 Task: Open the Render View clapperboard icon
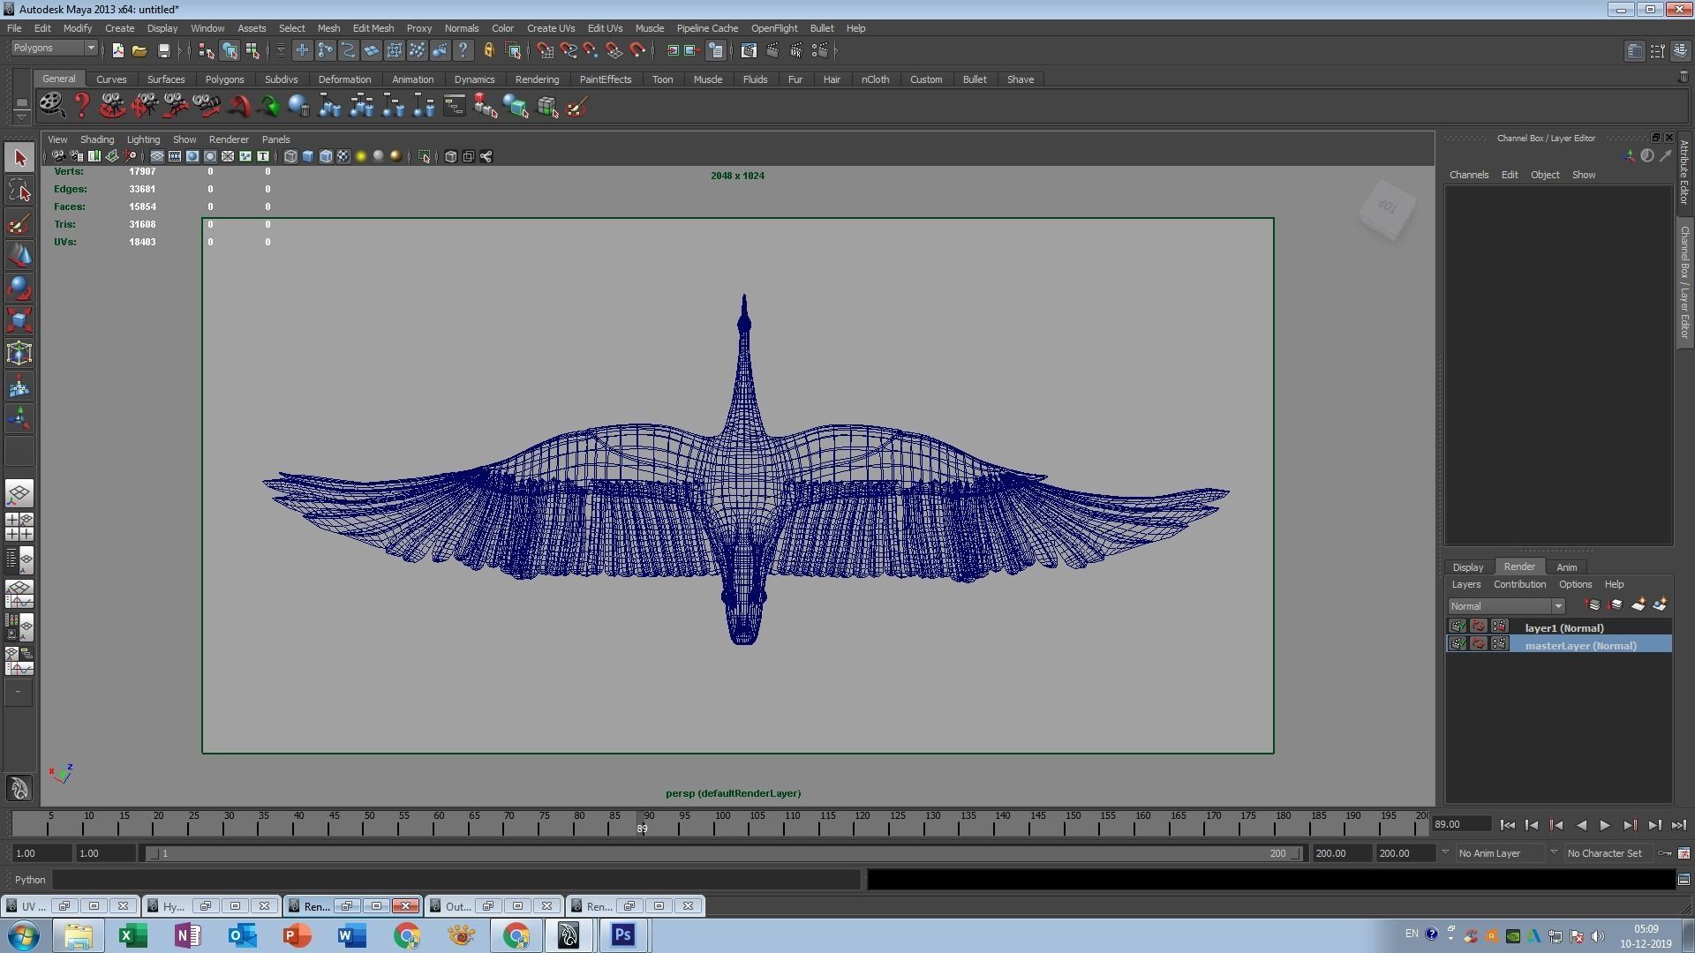[749, 50]
